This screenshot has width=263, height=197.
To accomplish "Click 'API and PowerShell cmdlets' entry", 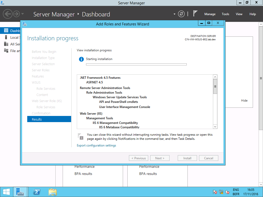I will [x=119, y=102].
